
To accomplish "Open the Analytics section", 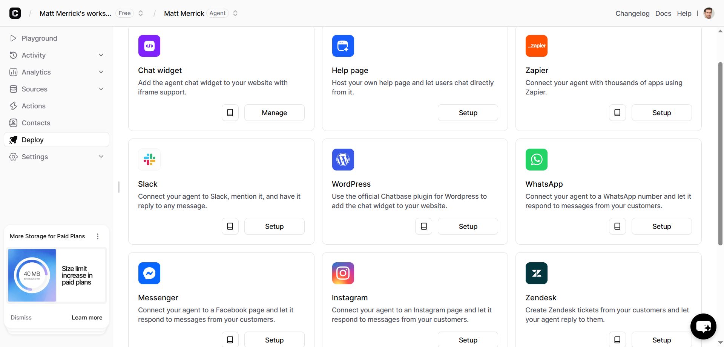I will pos(57,72).
